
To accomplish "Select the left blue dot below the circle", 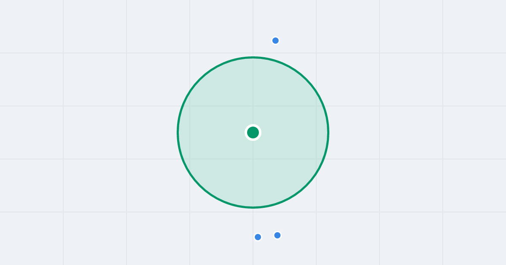I will (x=258, y=237).
